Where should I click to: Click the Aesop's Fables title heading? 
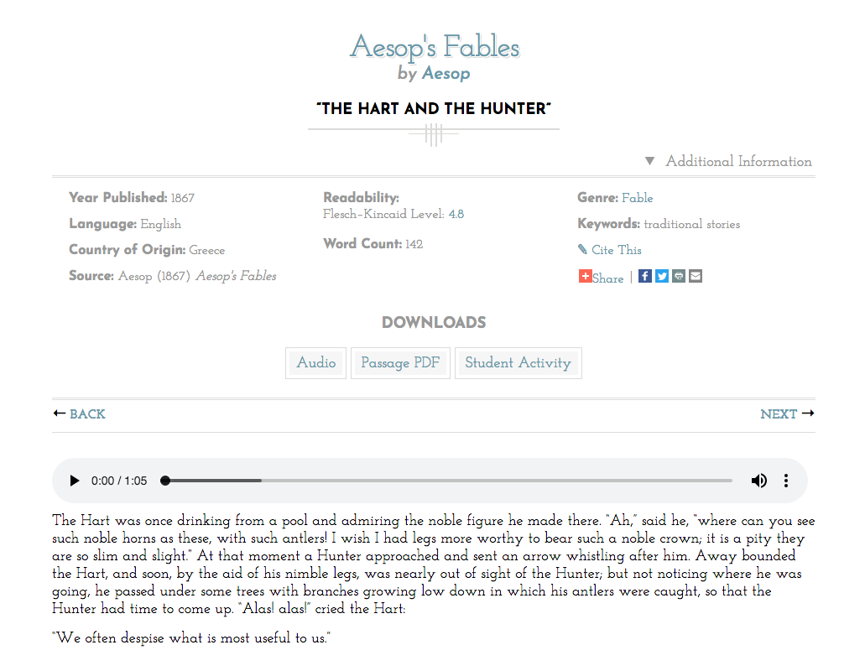pyautogui.click(x=434, y=47)
